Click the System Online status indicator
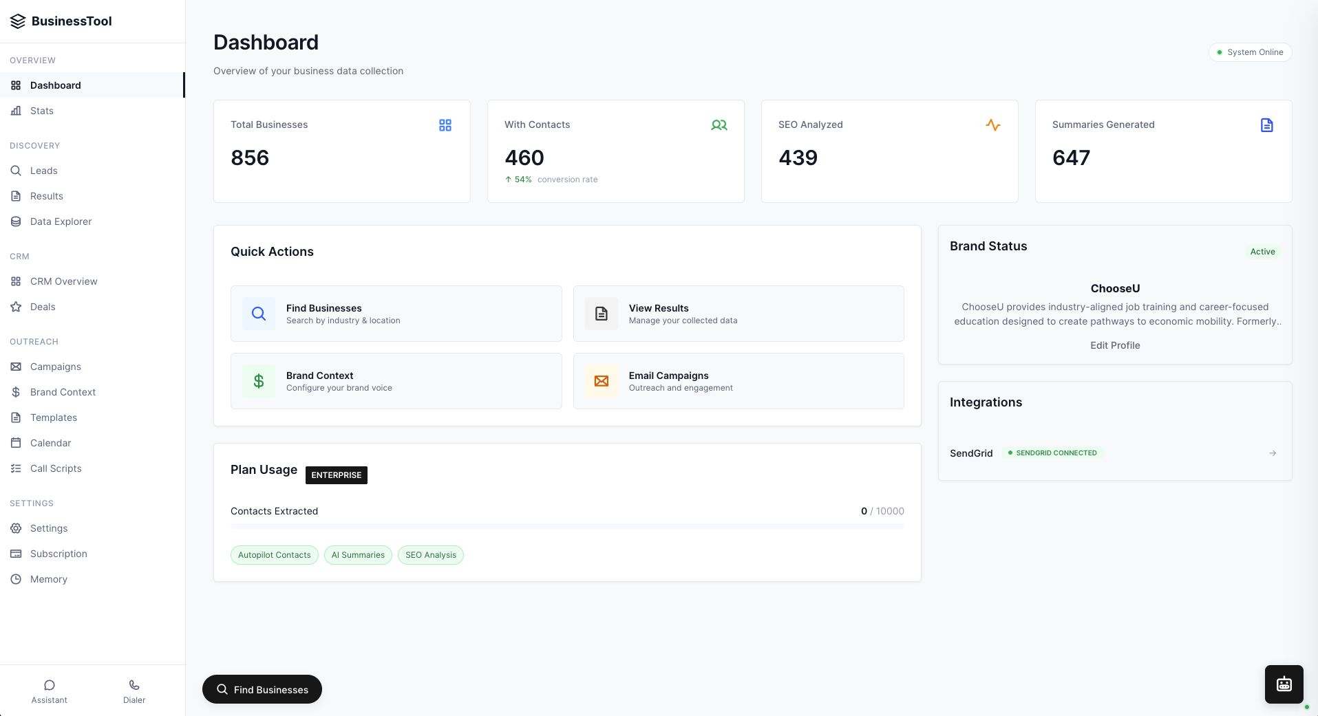 [1250, 52]
